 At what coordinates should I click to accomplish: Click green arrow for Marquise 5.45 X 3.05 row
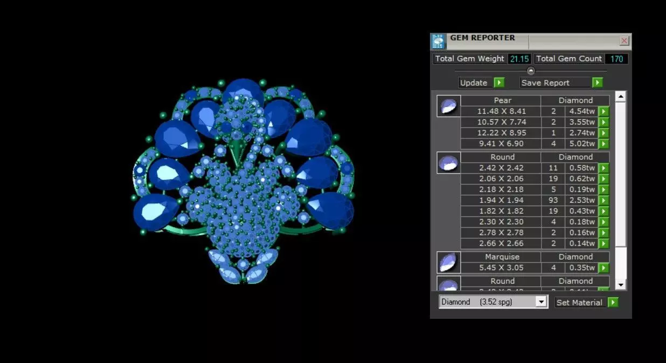coord(603,268)
